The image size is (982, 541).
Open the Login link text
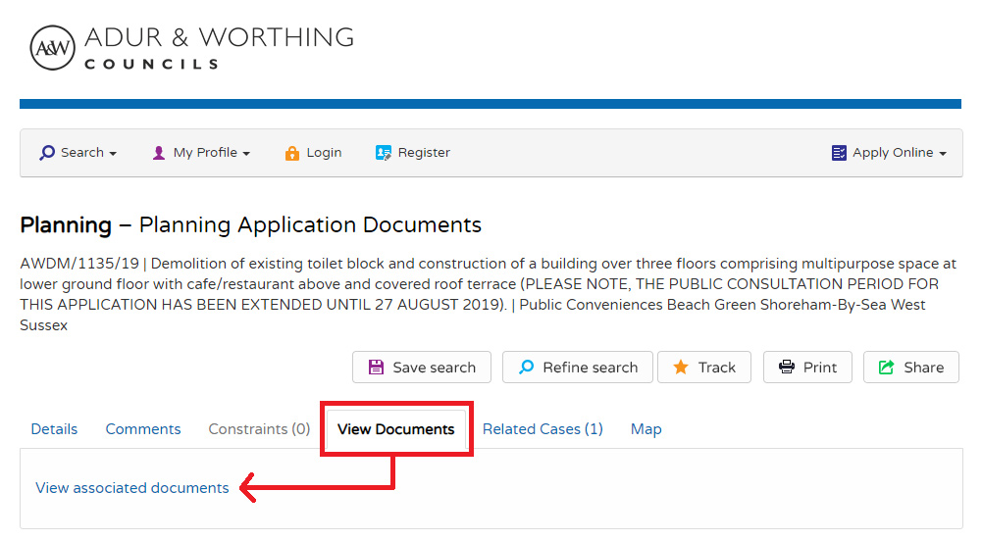pyautogui.click(x=324, y=153)
